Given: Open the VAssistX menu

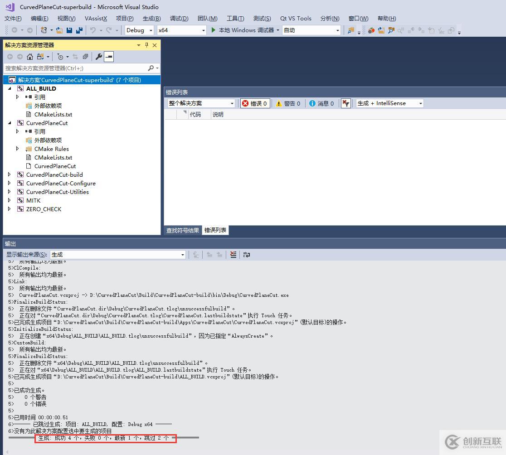Looking at the screenshot, I should pyautogui.click(x=96, y=19).
